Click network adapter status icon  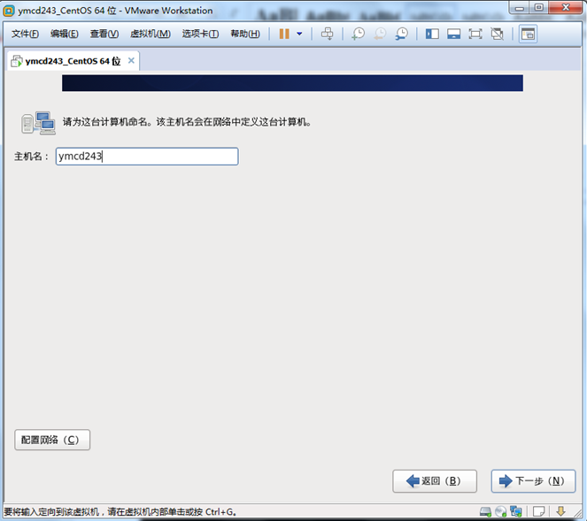coord(516,511)
